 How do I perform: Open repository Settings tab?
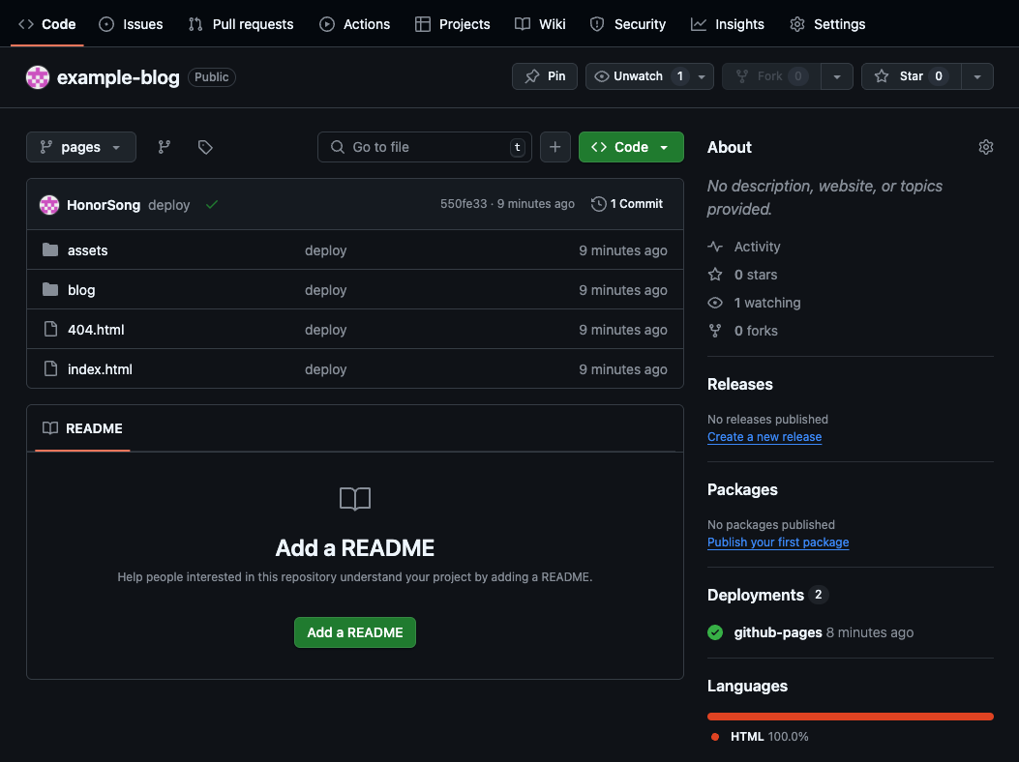pos(827,24)
